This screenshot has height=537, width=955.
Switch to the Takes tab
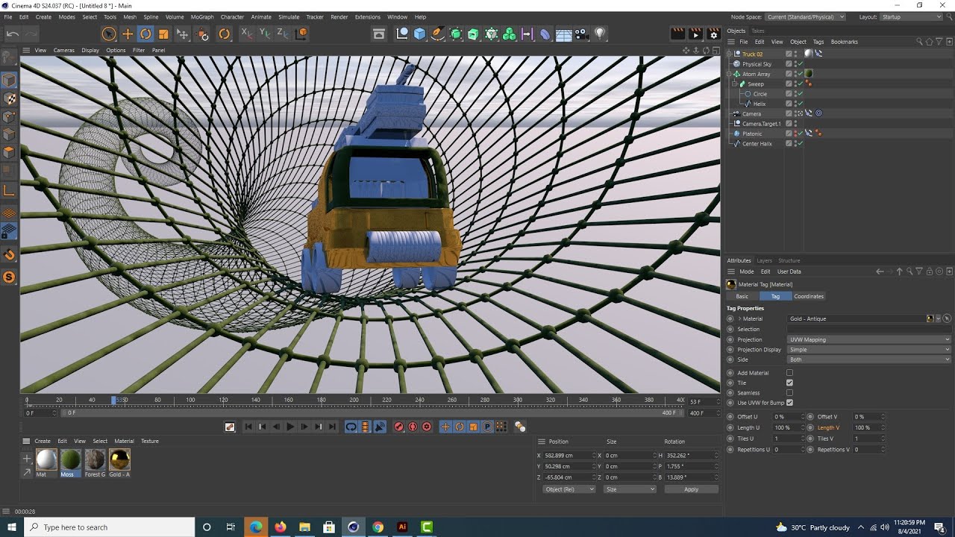(x=757, y=31)
